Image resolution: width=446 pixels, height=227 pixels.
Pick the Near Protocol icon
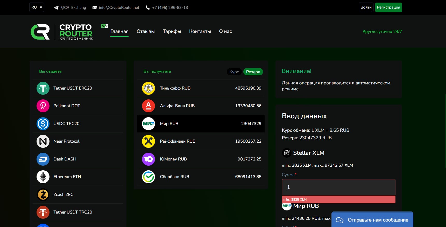point(43,141)
